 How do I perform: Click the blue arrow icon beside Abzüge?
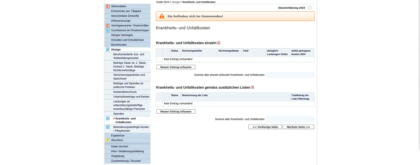pos(108,50)
